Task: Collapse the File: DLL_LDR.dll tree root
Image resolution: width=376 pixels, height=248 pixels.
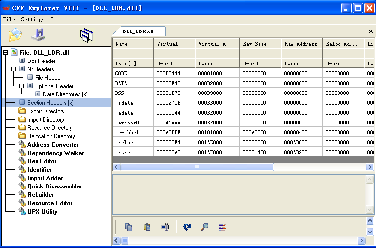Action: point(6,52)
